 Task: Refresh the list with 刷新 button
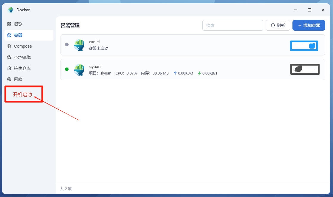tap(278, 25)
